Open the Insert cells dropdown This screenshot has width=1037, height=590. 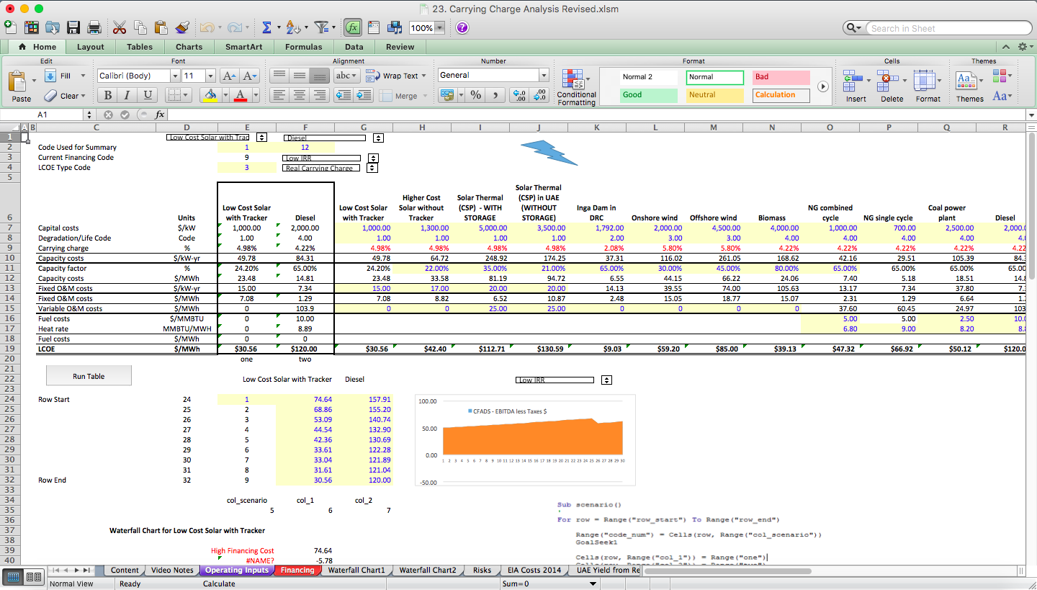(x=867, y=79)
